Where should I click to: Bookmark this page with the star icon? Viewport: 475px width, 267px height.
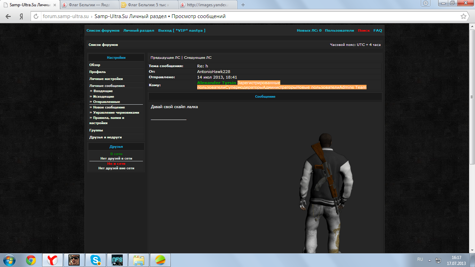click(464, 16)
